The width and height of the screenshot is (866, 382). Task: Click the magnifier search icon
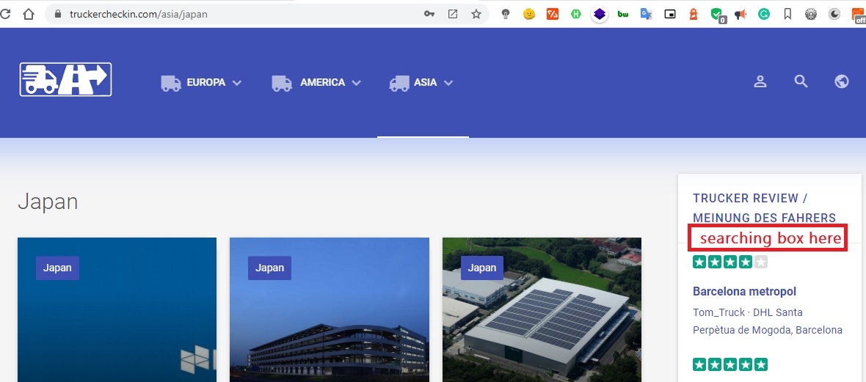tap(801, 81)
